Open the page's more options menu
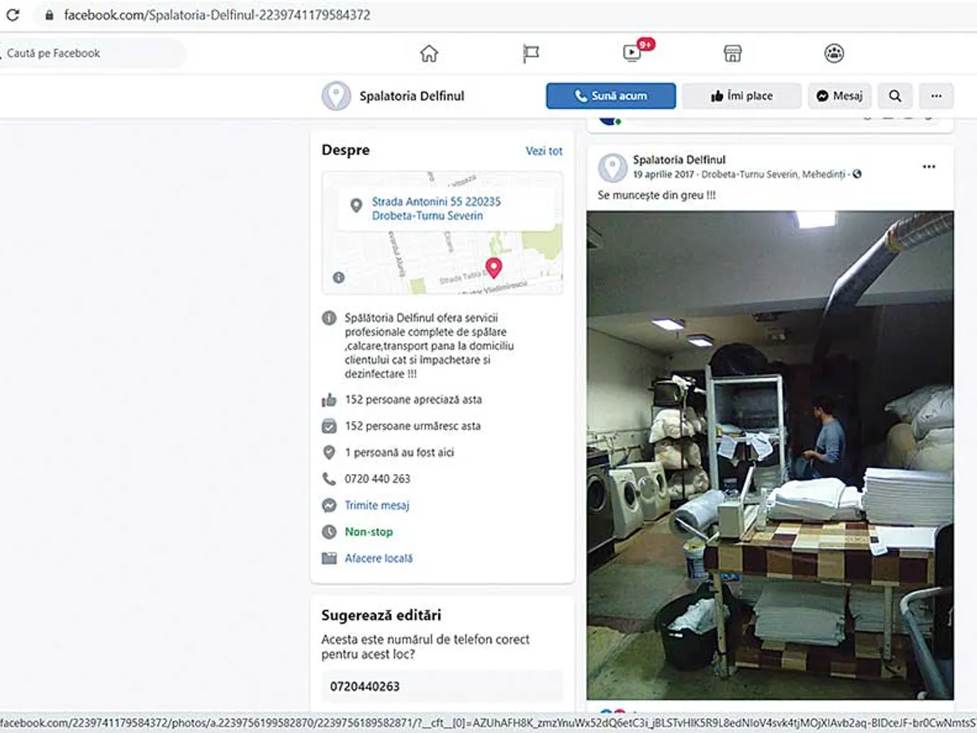The image size is (977, 733). click(936, 96)
